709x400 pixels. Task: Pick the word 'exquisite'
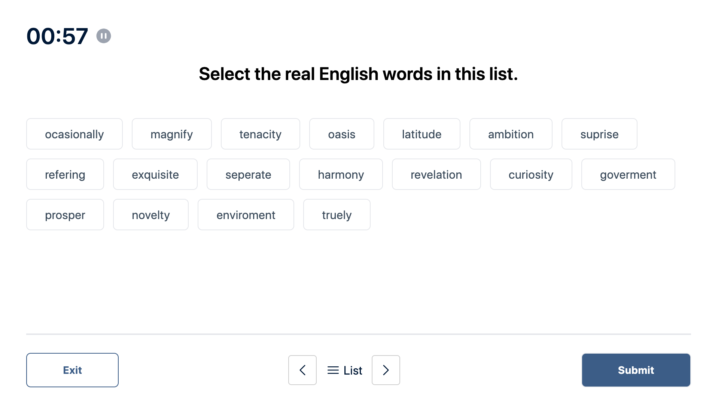click(x=155, y=174)
